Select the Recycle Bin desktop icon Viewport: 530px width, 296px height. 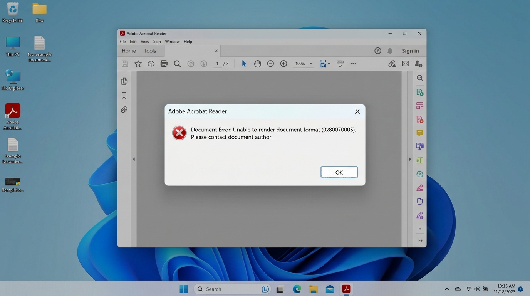[13, 12]
